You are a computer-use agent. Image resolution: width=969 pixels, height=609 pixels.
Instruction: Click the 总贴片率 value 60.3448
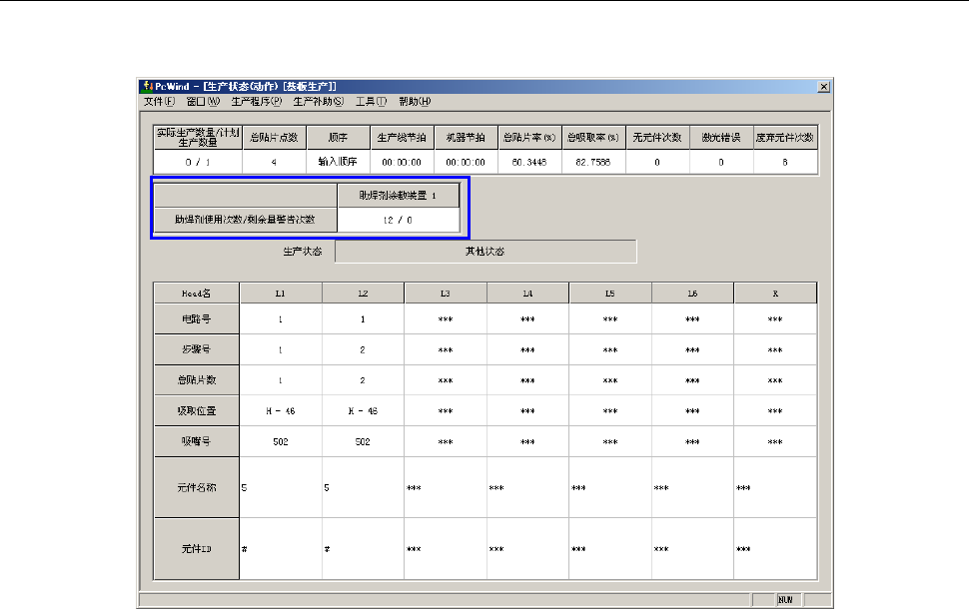coord(525,162)
